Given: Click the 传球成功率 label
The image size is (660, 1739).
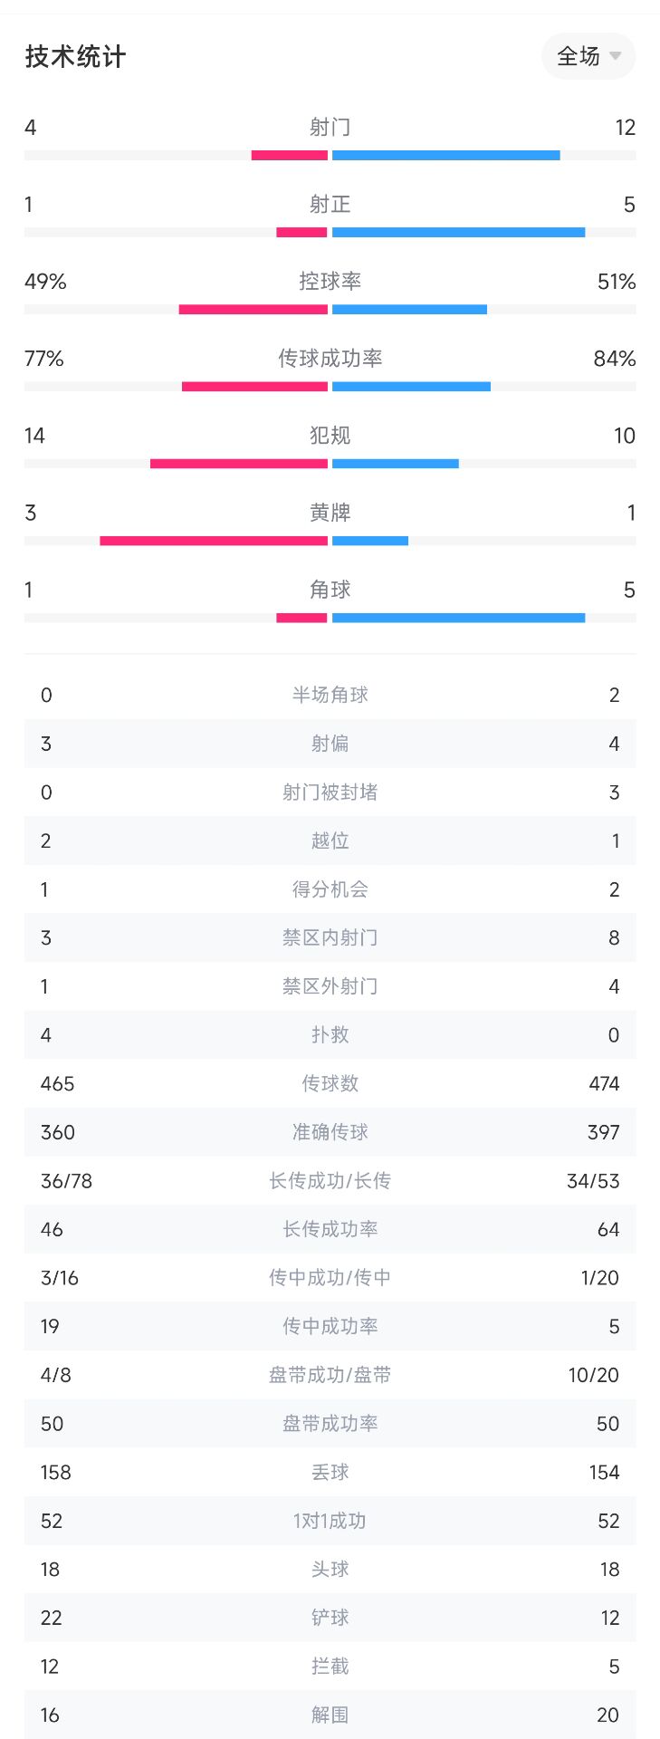Looking at the screenshot, I should click(330, 359).
